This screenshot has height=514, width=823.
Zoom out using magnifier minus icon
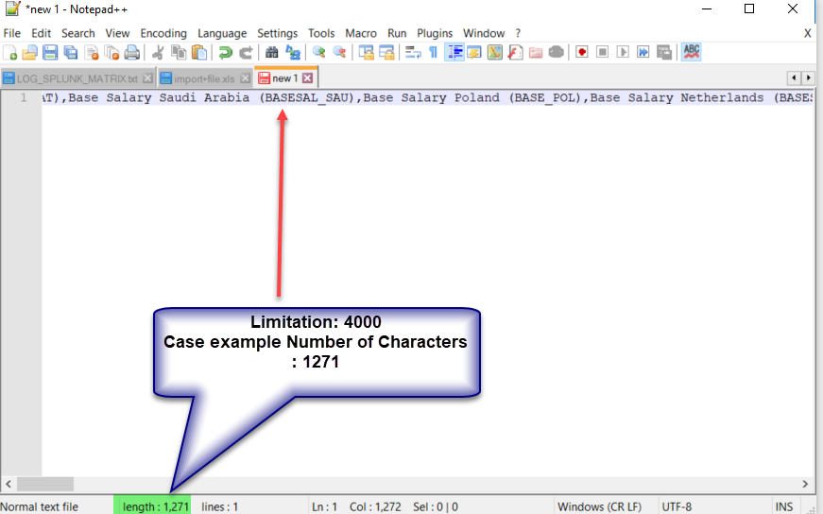[x=339, y=52]
